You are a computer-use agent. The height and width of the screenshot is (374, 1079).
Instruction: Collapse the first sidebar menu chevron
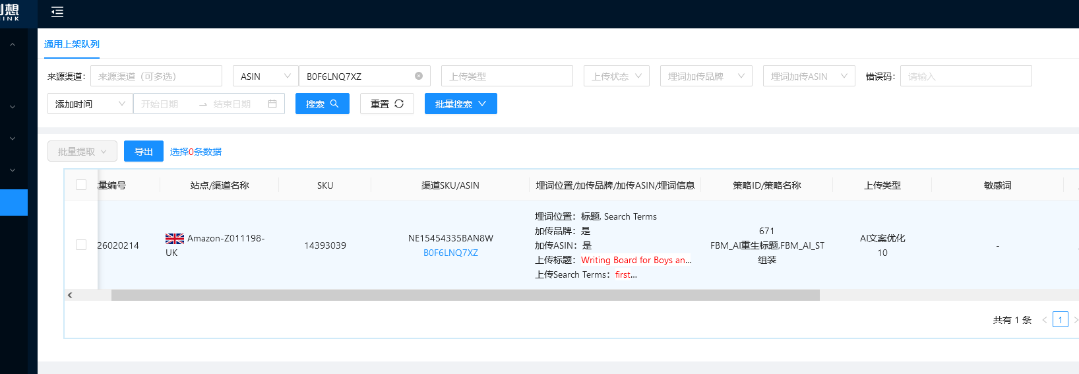pyautogui.click(x=13, y=44)
